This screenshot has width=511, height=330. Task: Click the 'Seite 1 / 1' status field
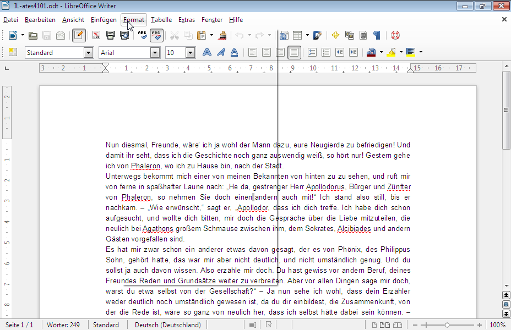tap(20, 325)
